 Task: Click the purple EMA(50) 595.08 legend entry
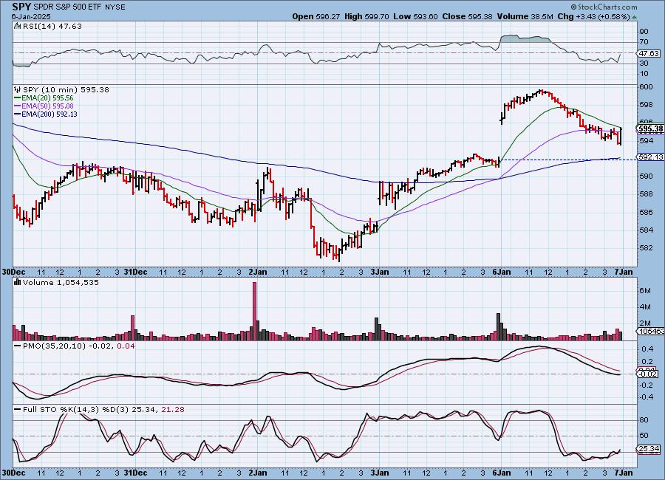[x=44, y=106]
